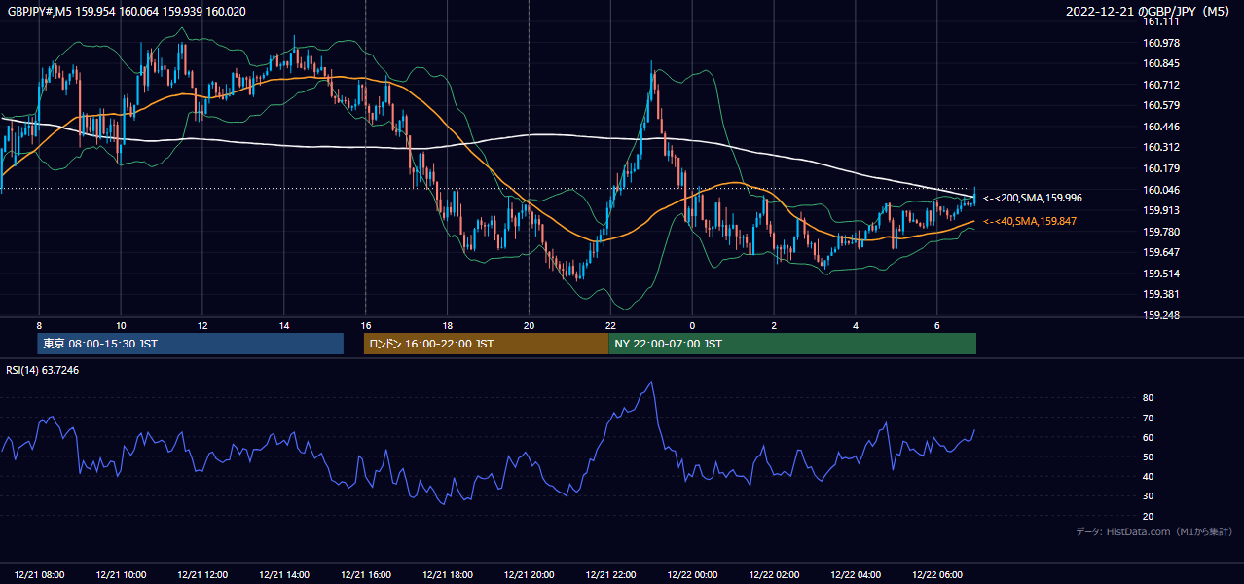Image resolution: width=1244 pixels, height=584 pixels.
Task: Select the NY 22:00-07:00 JST session bar
Action: tap(792, 344)
